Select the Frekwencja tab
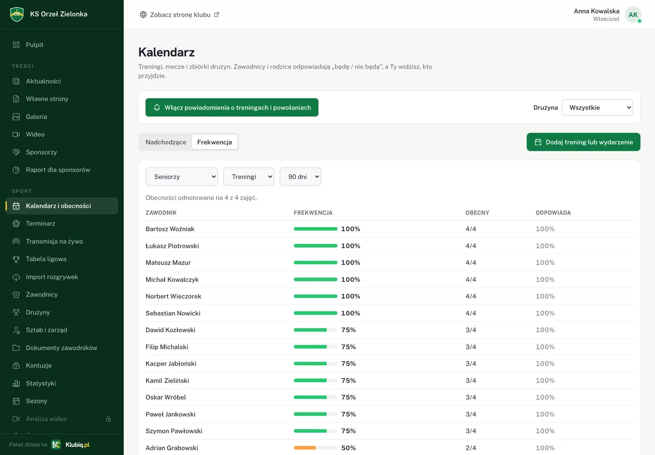The image size is (655, 455). [215, 142]
